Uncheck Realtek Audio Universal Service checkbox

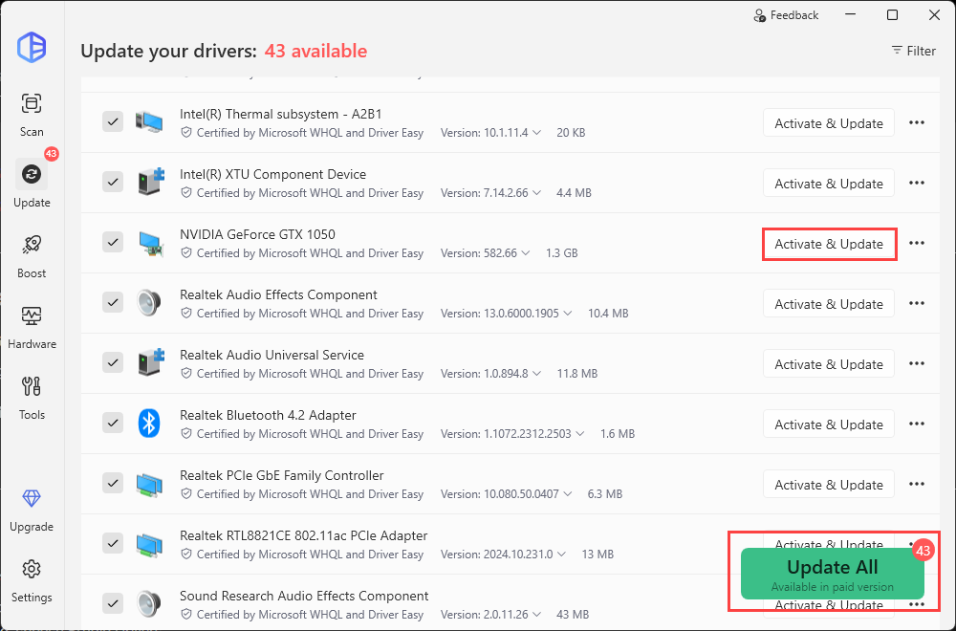[x=113, y=362]
